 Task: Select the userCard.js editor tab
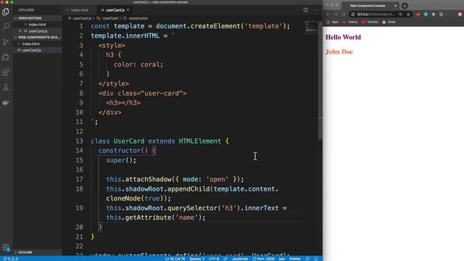point(115,9)
